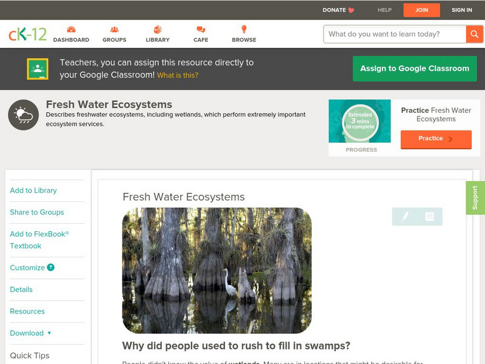This screenshot has width=485, height=364.
Task: Open the Dashboard section
Action: coord(73,34)
